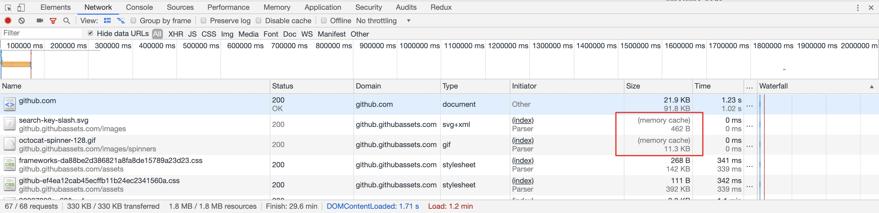Image resolution: width=879 pixels, height=213 pixels.
Task: Switch to large request rows view
Action: point(107,21)
